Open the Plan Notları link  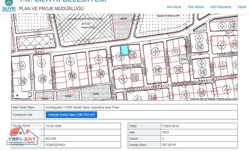click(196, 7)
